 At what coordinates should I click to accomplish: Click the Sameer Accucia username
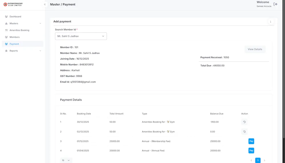[264, 6]
